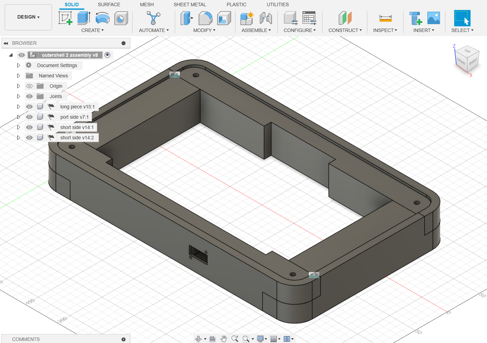This screenshot has height=343, width=487.
Task: Click the Measure tool icon
Action: point(385,18)
